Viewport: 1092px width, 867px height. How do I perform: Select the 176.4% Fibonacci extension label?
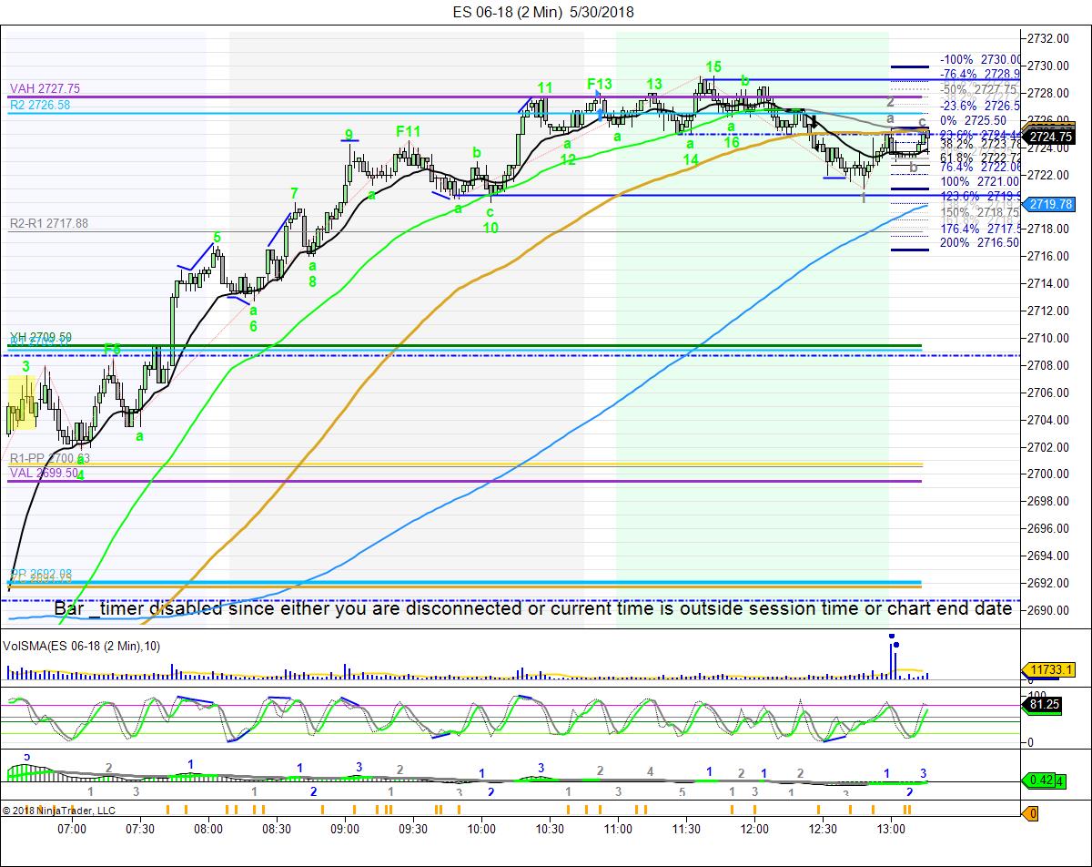pos(980,229)
